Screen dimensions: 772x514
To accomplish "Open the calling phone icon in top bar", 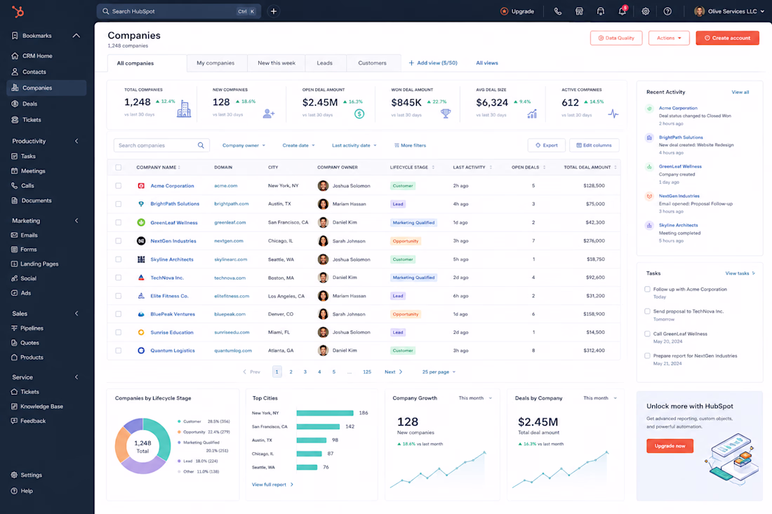I will click(558, 11).
